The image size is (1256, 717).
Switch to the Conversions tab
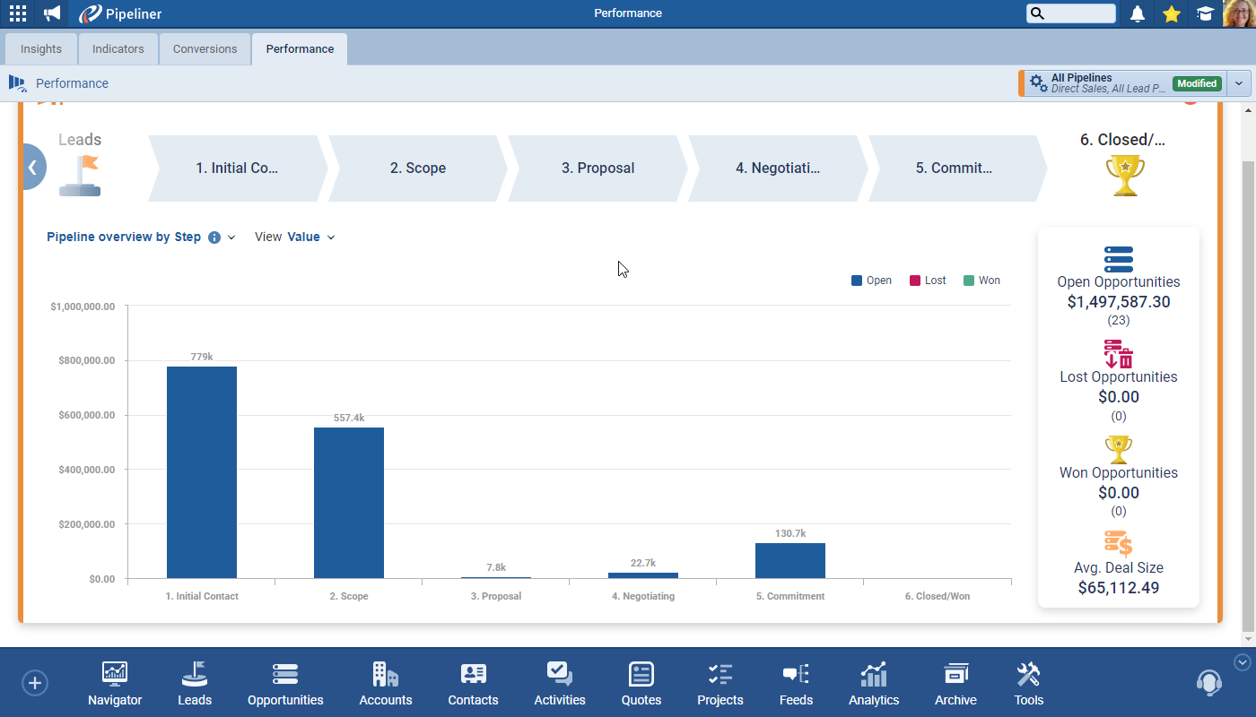(205, 49)
